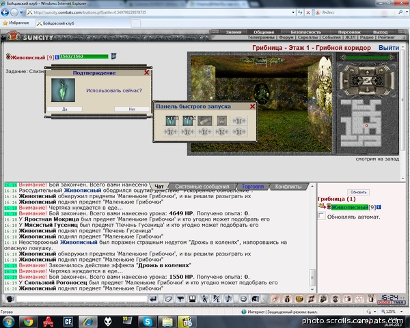Send chat message with the enter-arrow icon

coord(153,299)
